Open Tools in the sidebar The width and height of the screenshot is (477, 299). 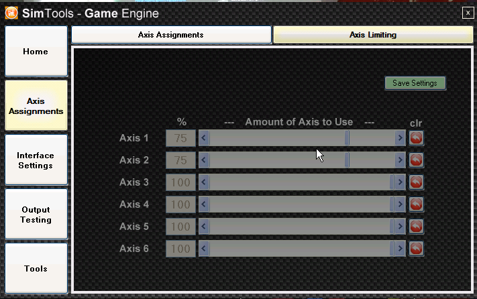pos(36,268)
